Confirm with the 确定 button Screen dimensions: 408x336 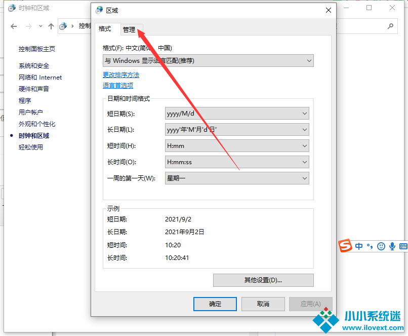pos(215,304)
